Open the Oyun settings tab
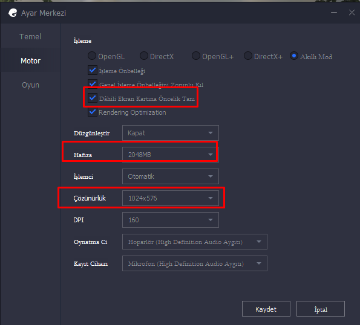 (x=30, y=85)
